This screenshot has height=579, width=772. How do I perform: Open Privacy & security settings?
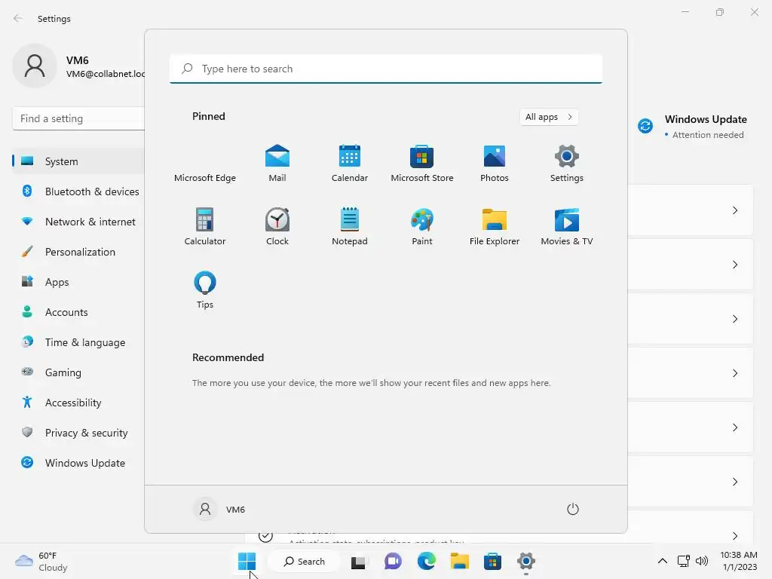click(78, 433)
